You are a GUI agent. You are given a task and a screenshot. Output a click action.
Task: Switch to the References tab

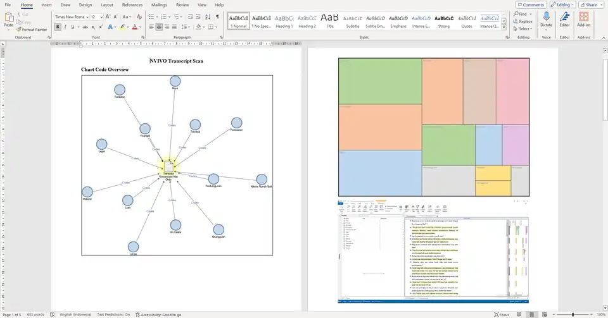coord(132,4)
